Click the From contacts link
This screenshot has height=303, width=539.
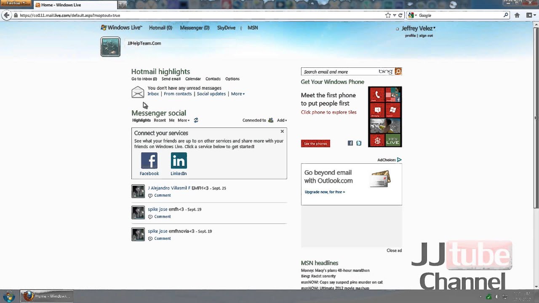coord(178,94)
